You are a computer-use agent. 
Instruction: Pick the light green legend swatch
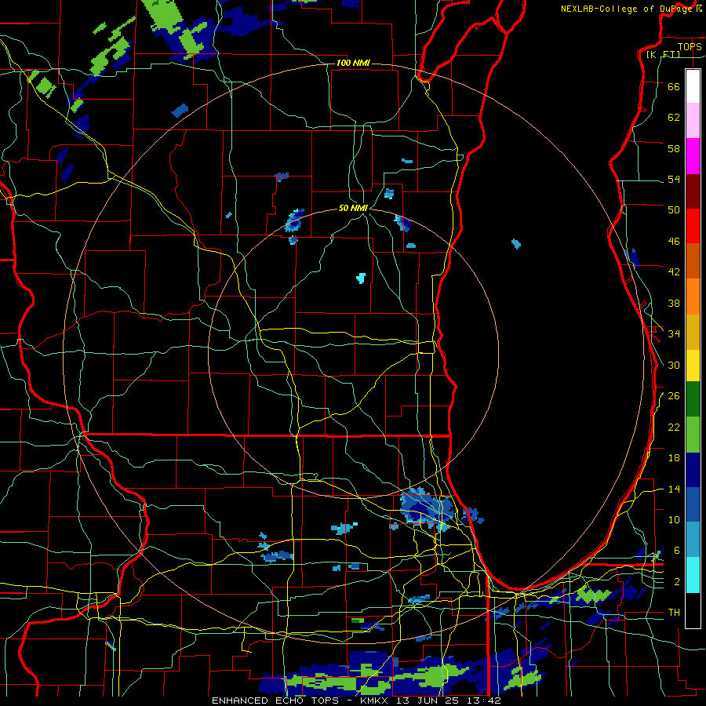693,435
